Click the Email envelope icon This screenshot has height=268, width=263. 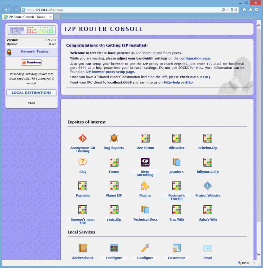(208, 248)
